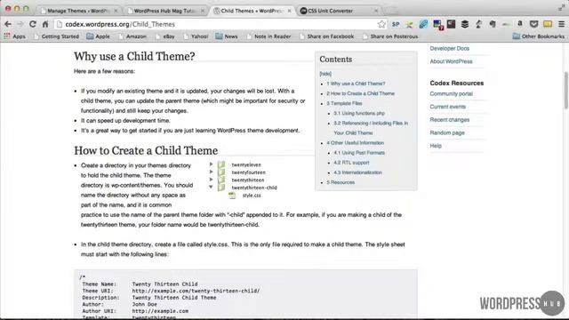Jump to '4.2 RTL support'
Screen dimensions: 569x320
click(351, 163)
